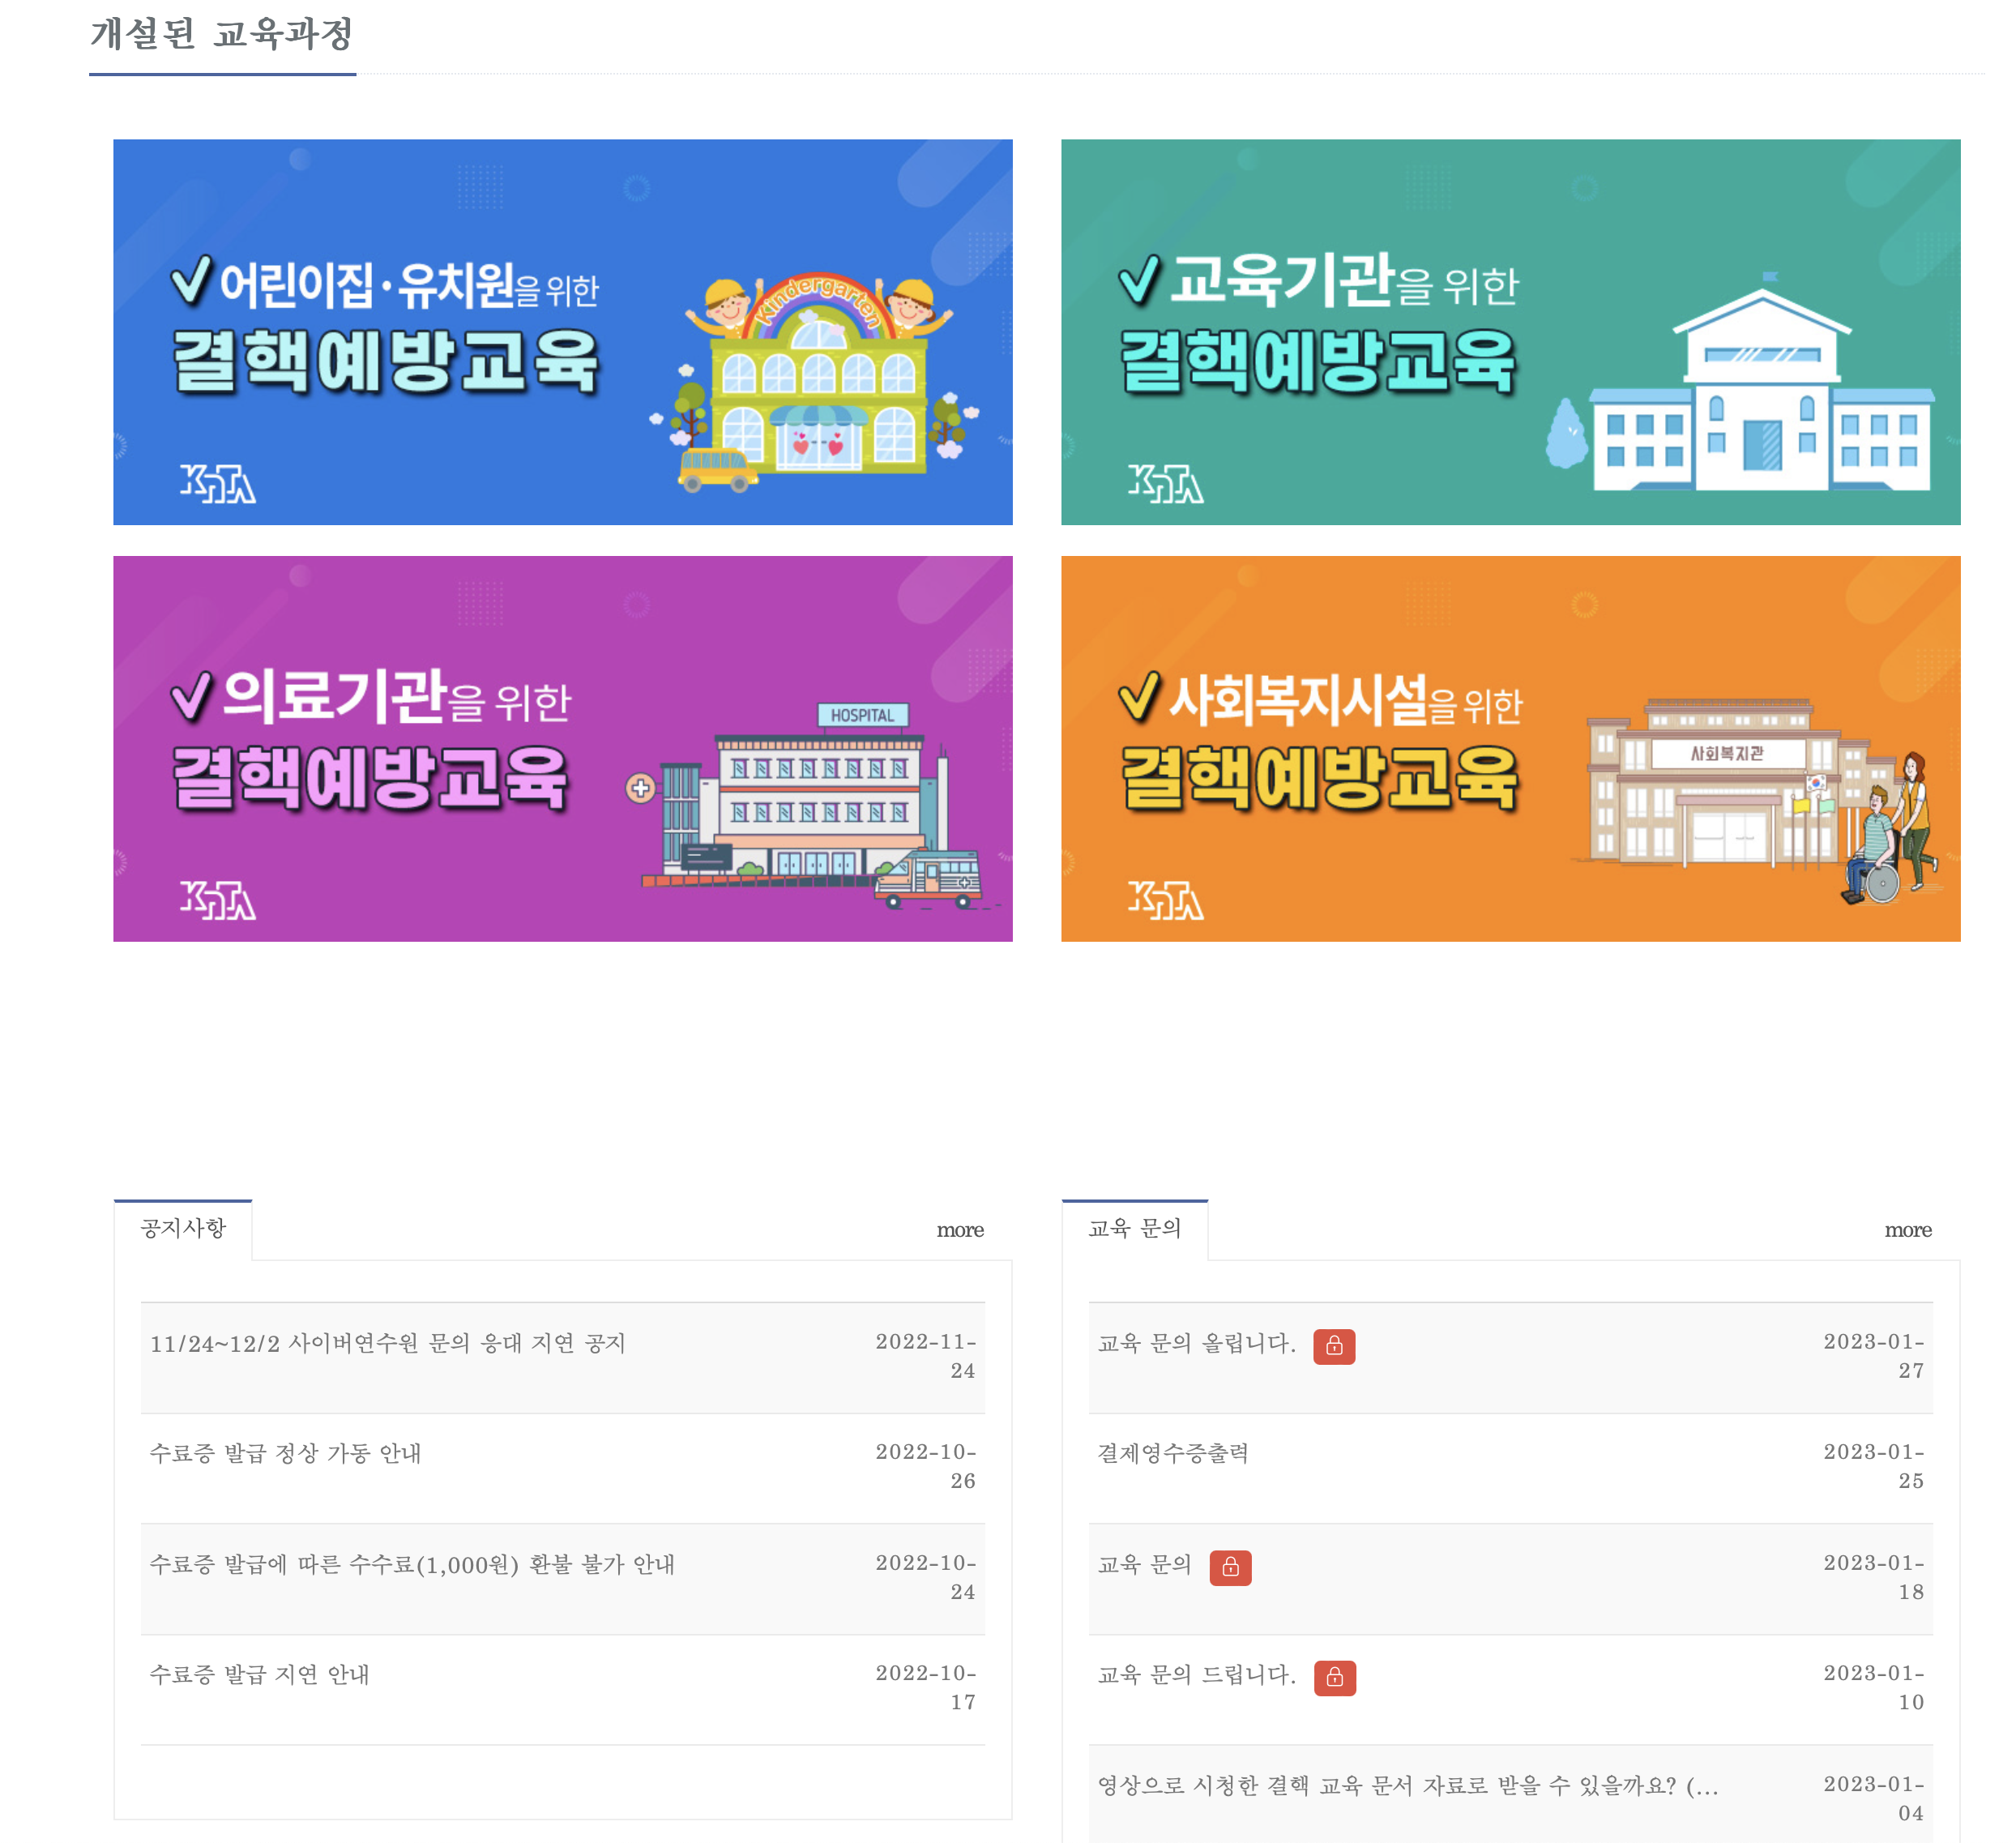Click KNTA logo on the orange banner
This screenshot has width=2016, height=1843.
tap(1164, 900)
